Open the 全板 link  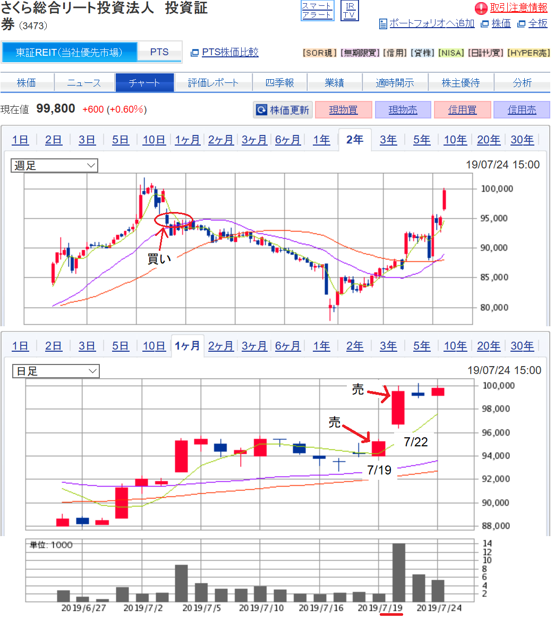click(x=538, y=24)
